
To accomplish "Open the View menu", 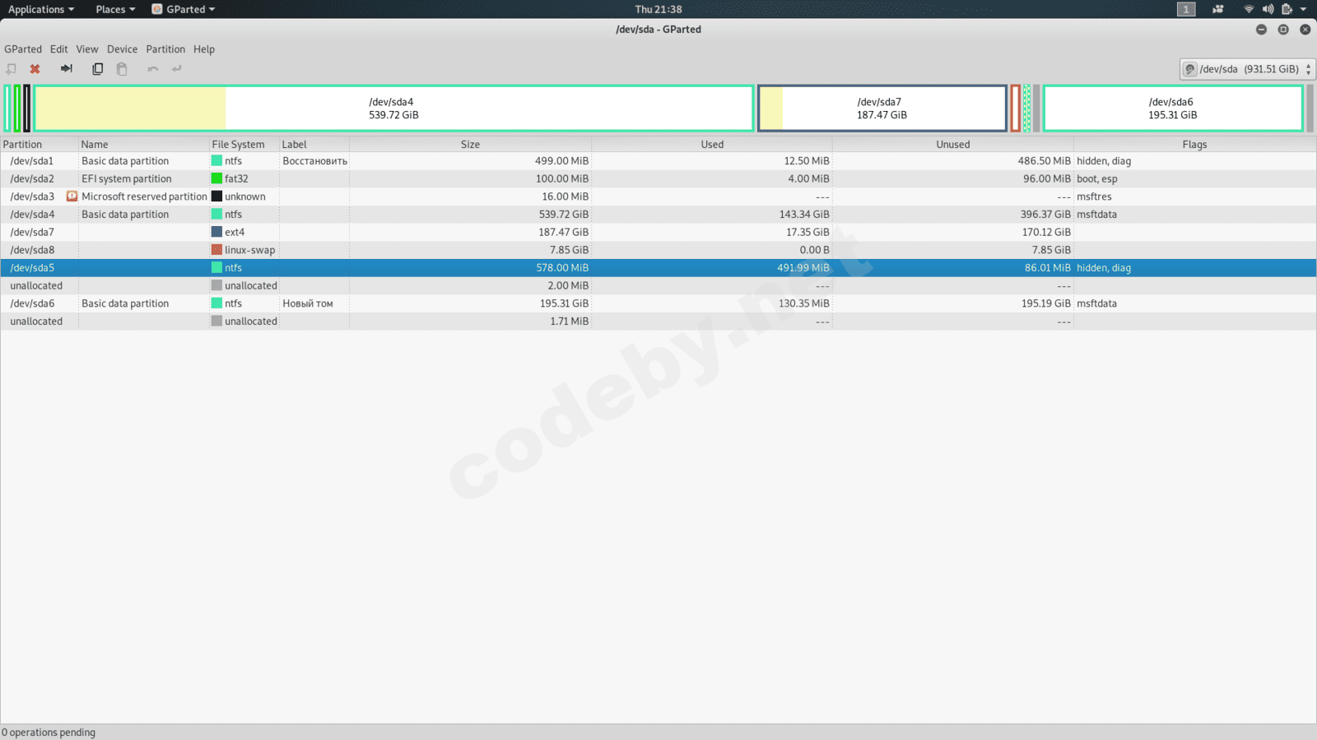I will tap(87, 49).
